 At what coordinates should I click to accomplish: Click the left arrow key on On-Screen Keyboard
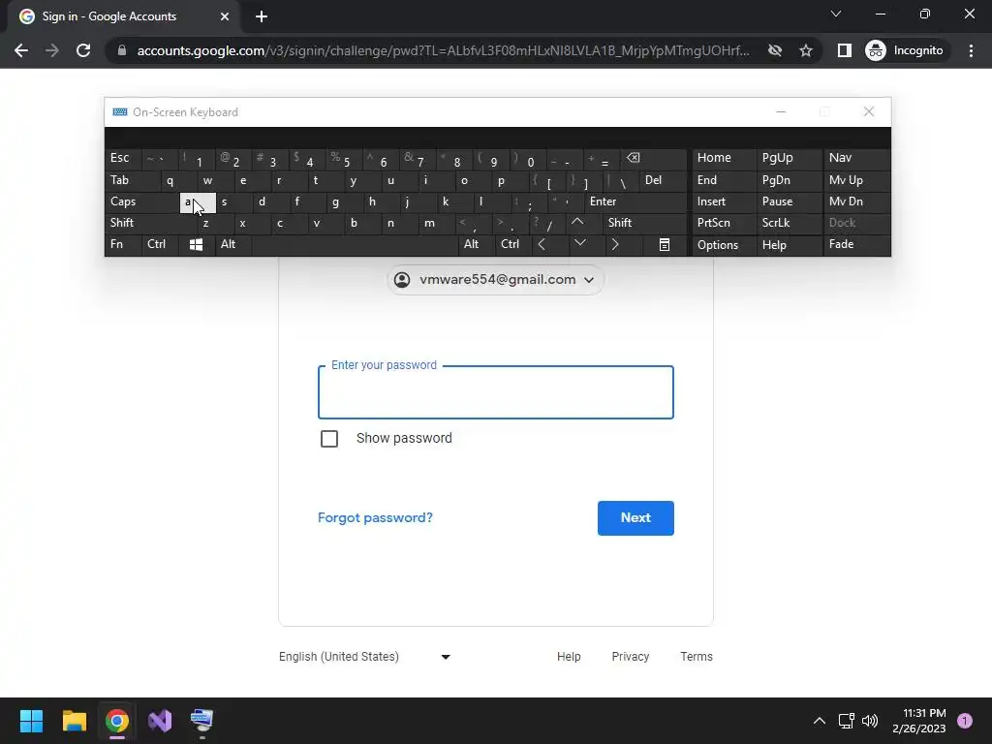[x=542, y=244]
